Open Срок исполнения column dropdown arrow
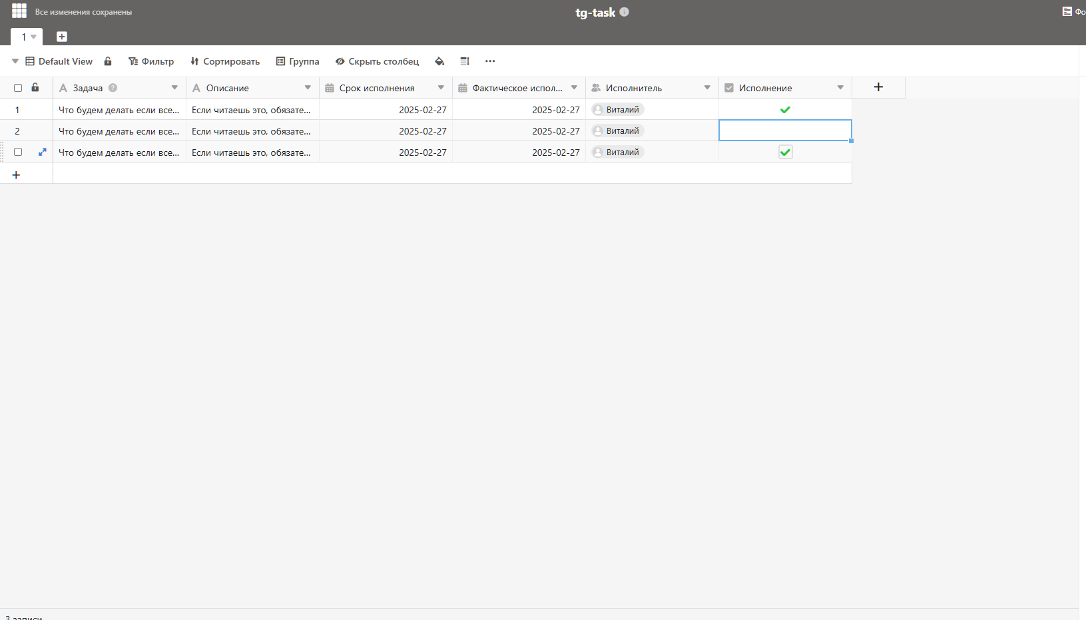Screen dimensions: 1086x620 (441, 88)
